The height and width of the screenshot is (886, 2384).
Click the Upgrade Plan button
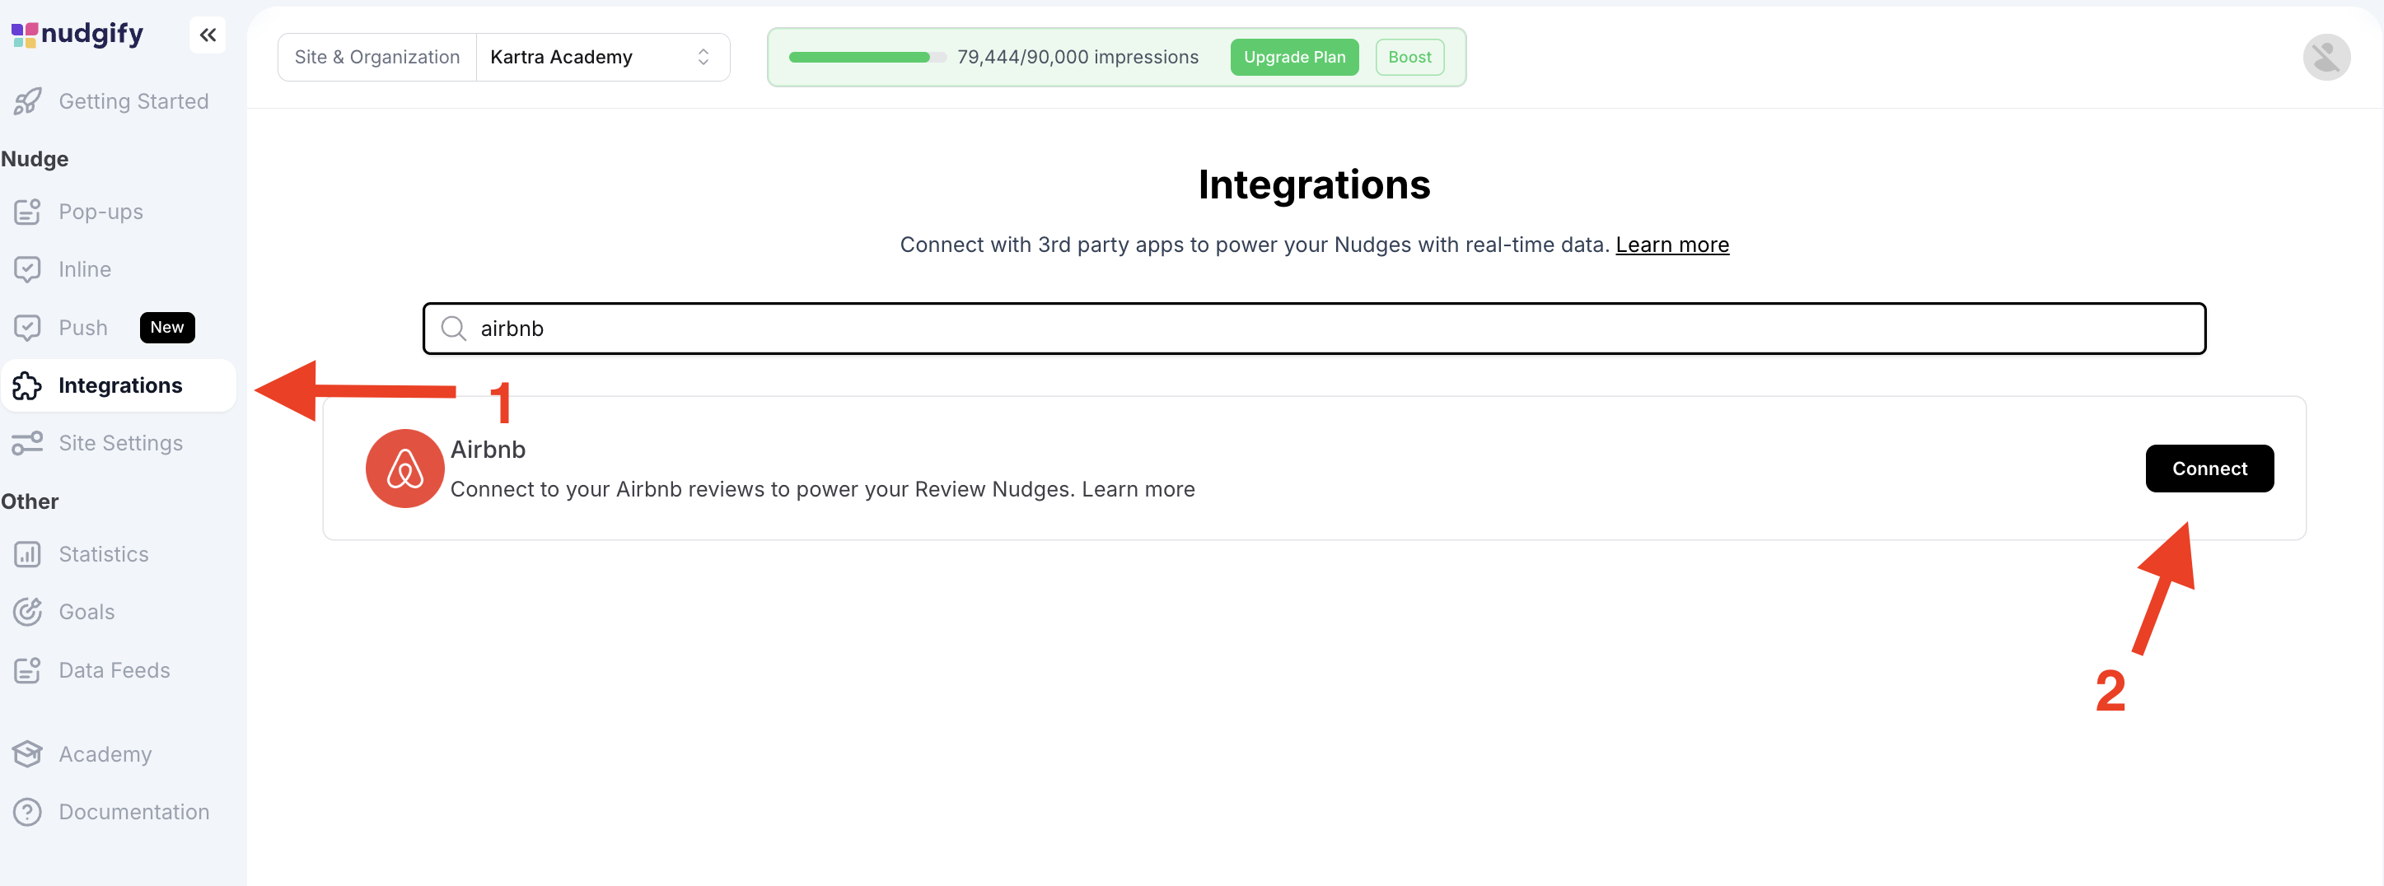(1294, 58)
